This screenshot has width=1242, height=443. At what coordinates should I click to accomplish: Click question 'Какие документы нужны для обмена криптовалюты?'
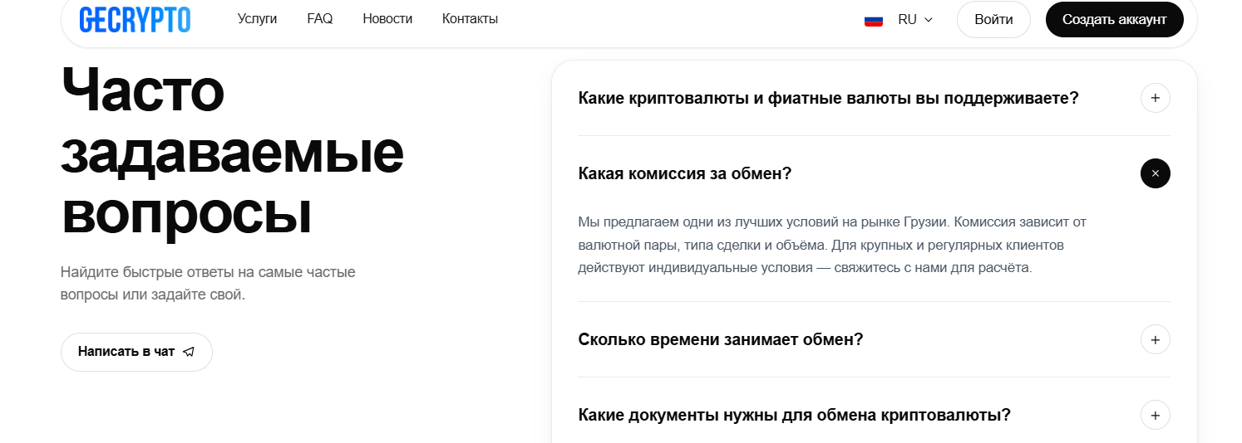point(795,415)
